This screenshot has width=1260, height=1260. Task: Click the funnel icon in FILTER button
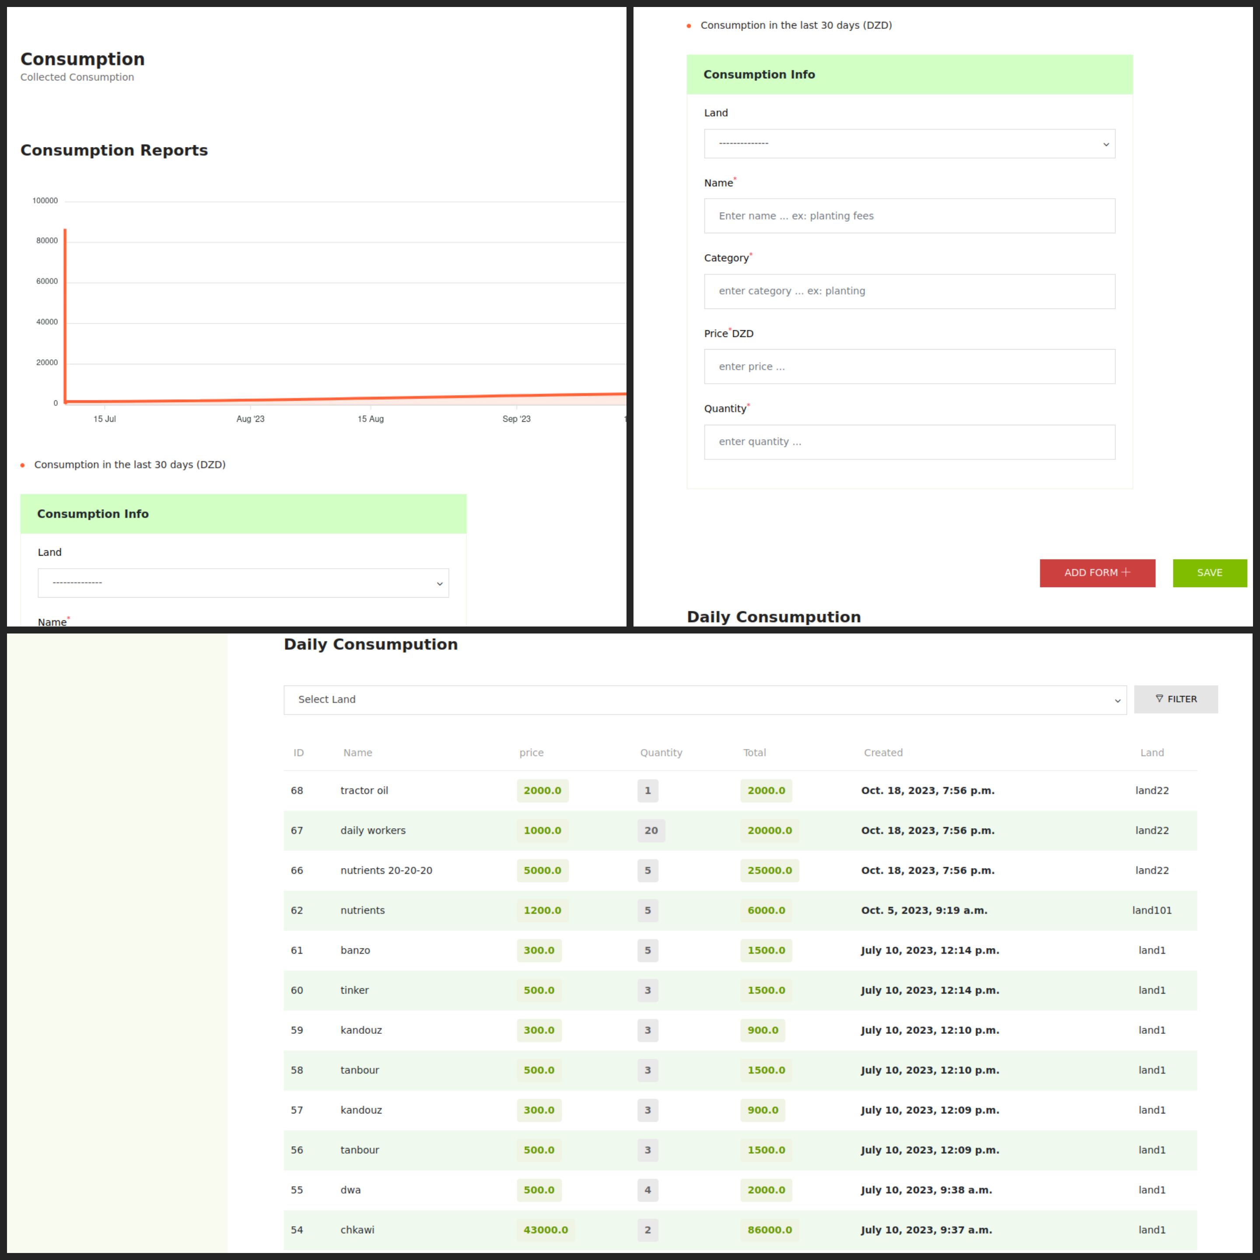[1159, 699]
